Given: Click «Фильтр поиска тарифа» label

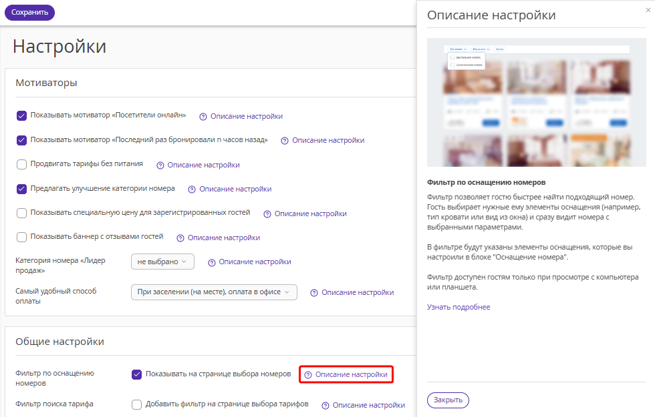Looking at the screenshot, I should (54, 404).
